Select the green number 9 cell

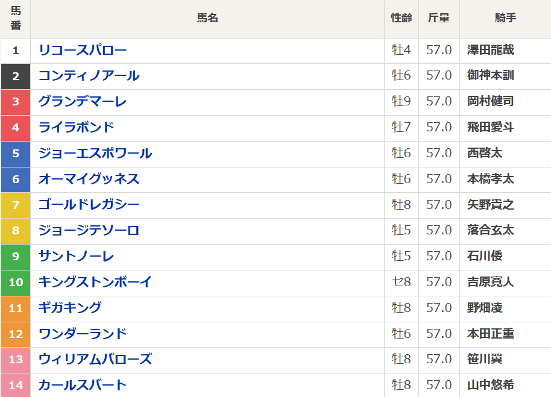pyautogui.click(x=16, y=257)
